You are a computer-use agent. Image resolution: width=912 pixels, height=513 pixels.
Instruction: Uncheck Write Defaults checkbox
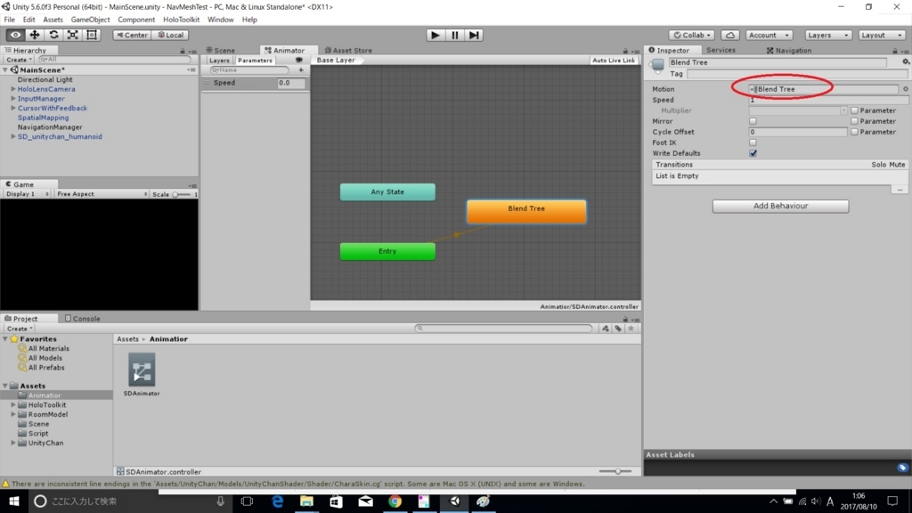tap(753, 153)
